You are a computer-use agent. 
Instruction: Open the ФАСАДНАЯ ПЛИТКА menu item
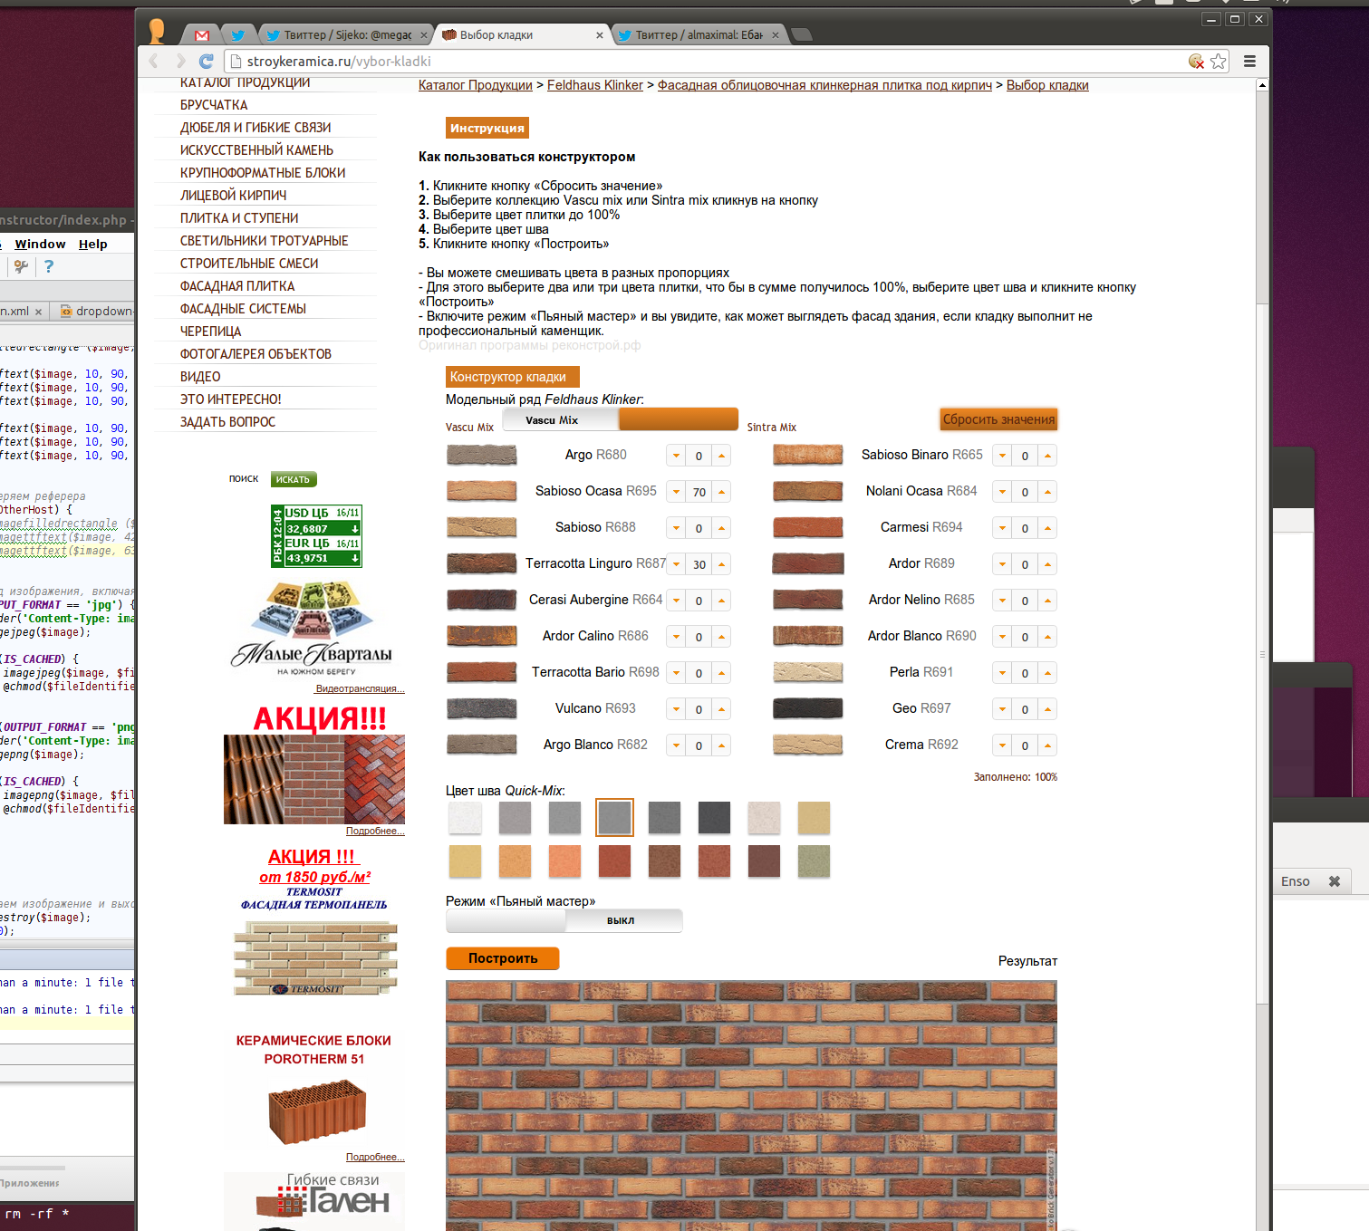[237, 286]
